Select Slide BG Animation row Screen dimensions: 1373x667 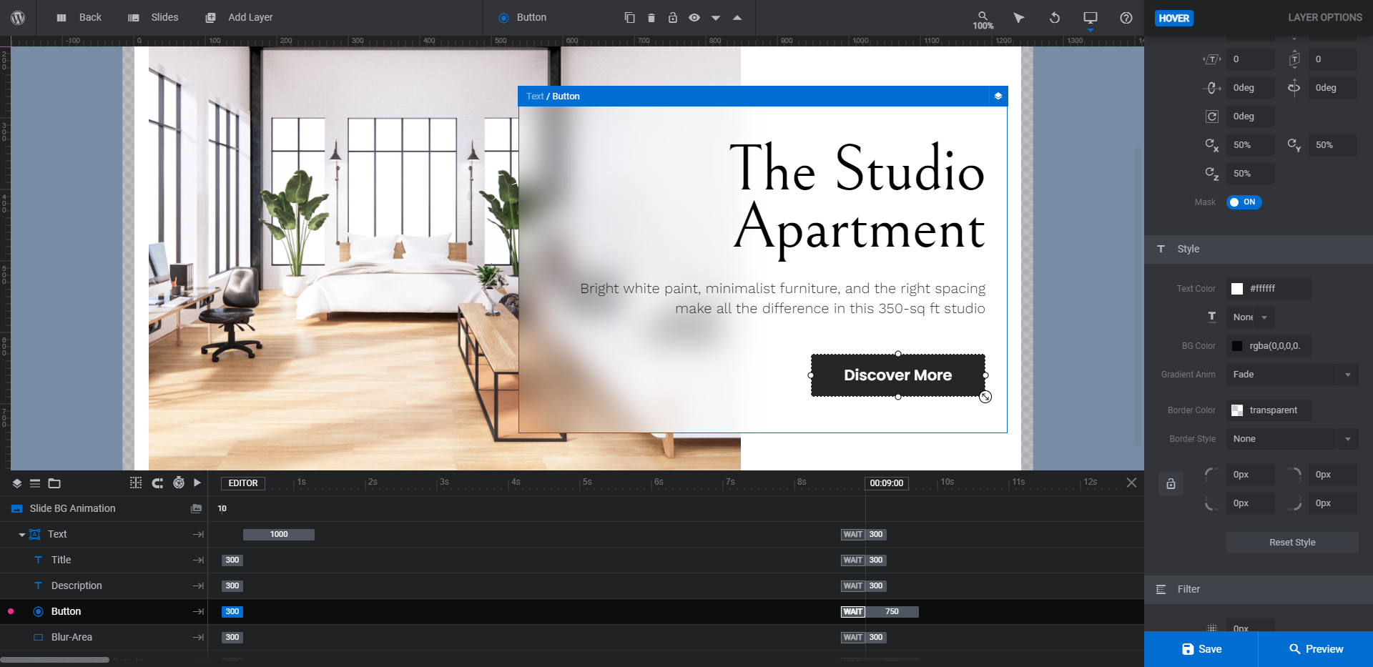(x=104, y=508)
